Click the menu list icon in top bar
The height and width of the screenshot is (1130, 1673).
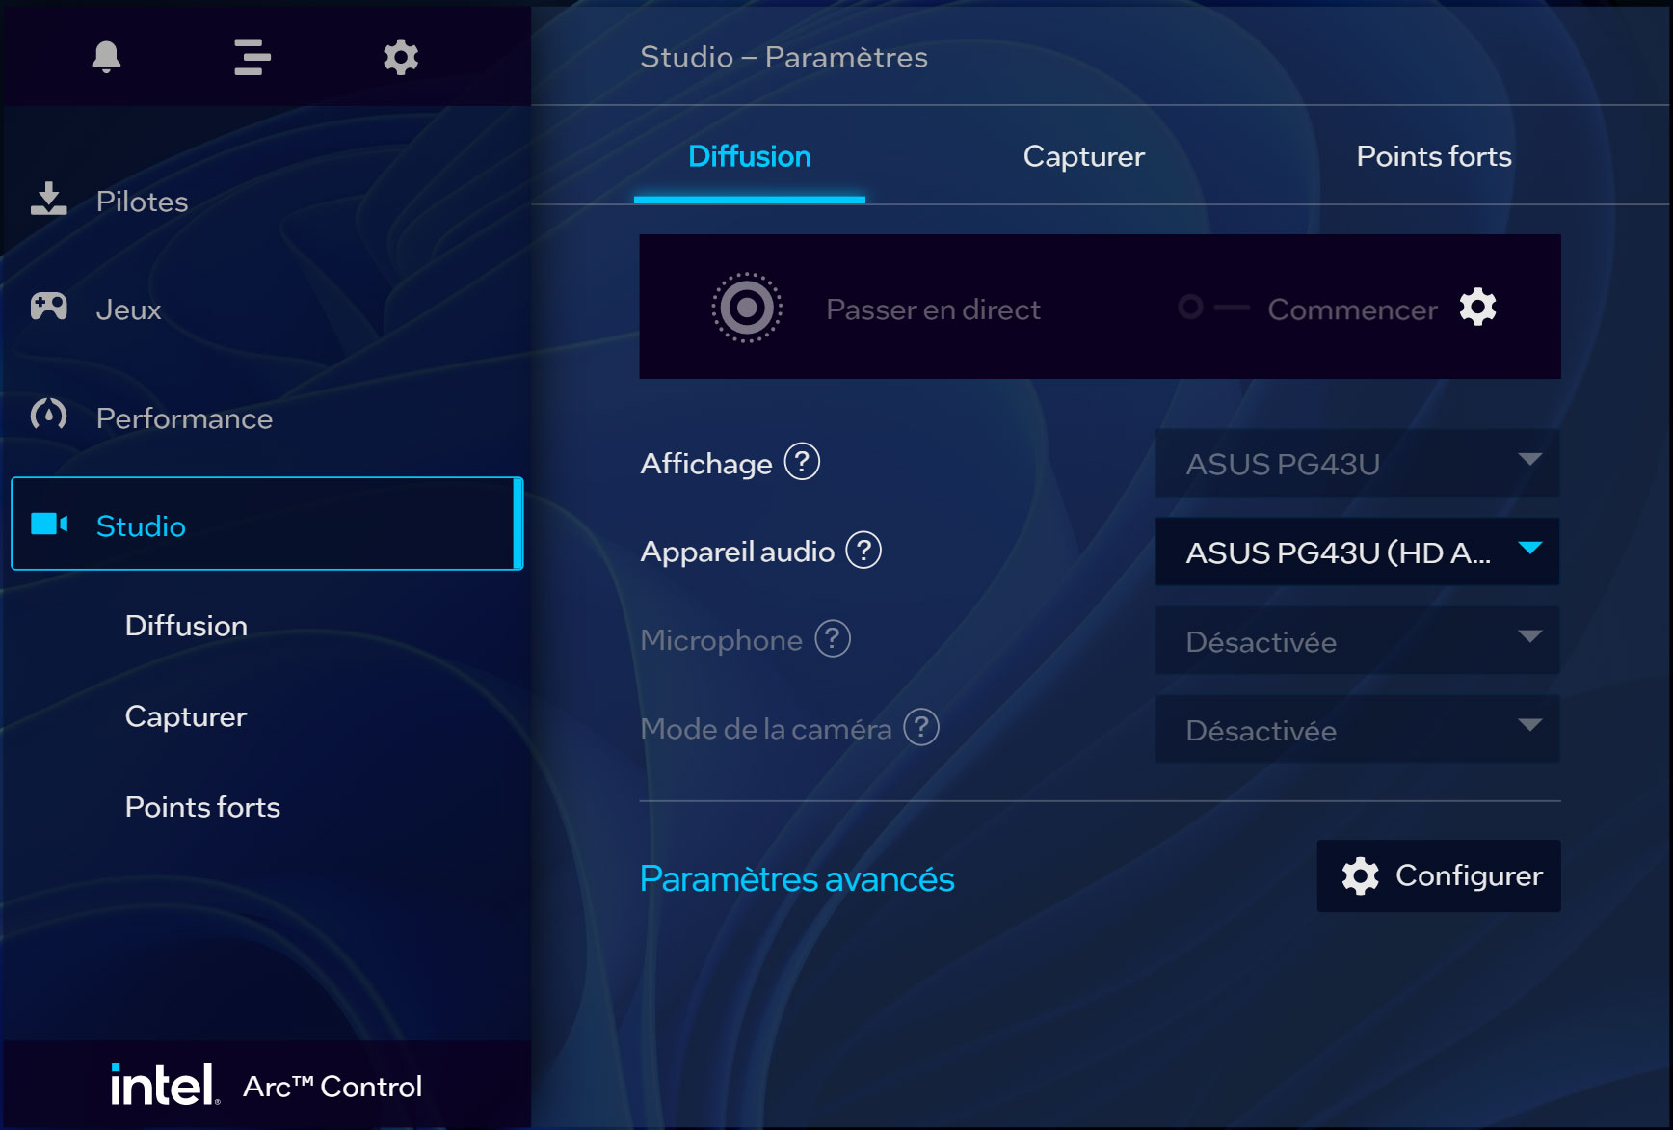[252, 57]
